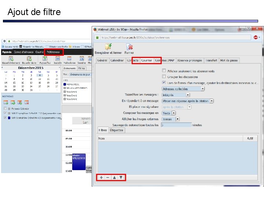Switch to Semaine view icon
The image size is (264, 198).
[82, 59]
